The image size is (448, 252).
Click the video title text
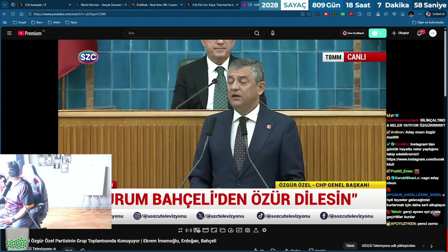click(124, 241)
